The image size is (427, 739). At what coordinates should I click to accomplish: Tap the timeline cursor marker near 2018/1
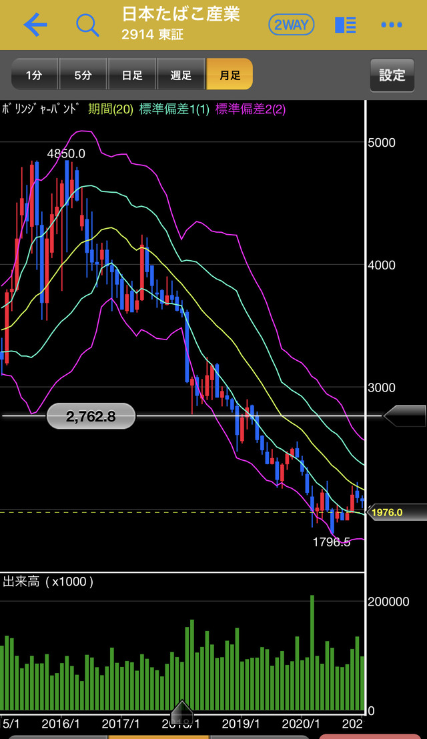pos(181,711)
